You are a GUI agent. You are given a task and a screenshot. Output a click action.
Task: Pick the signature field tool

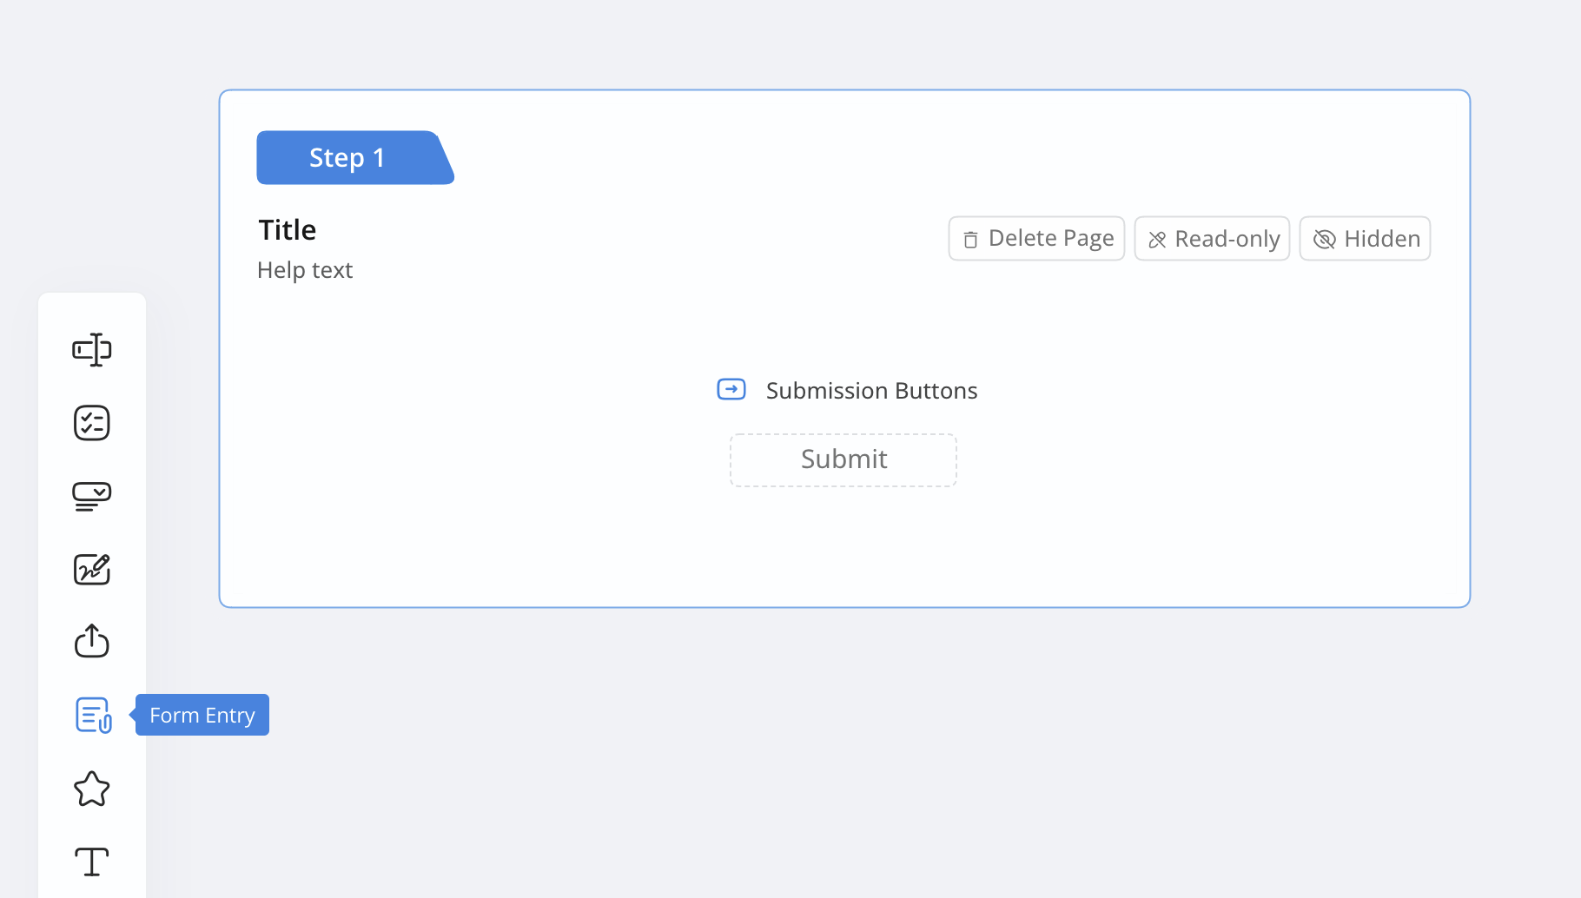coord(91,570)
